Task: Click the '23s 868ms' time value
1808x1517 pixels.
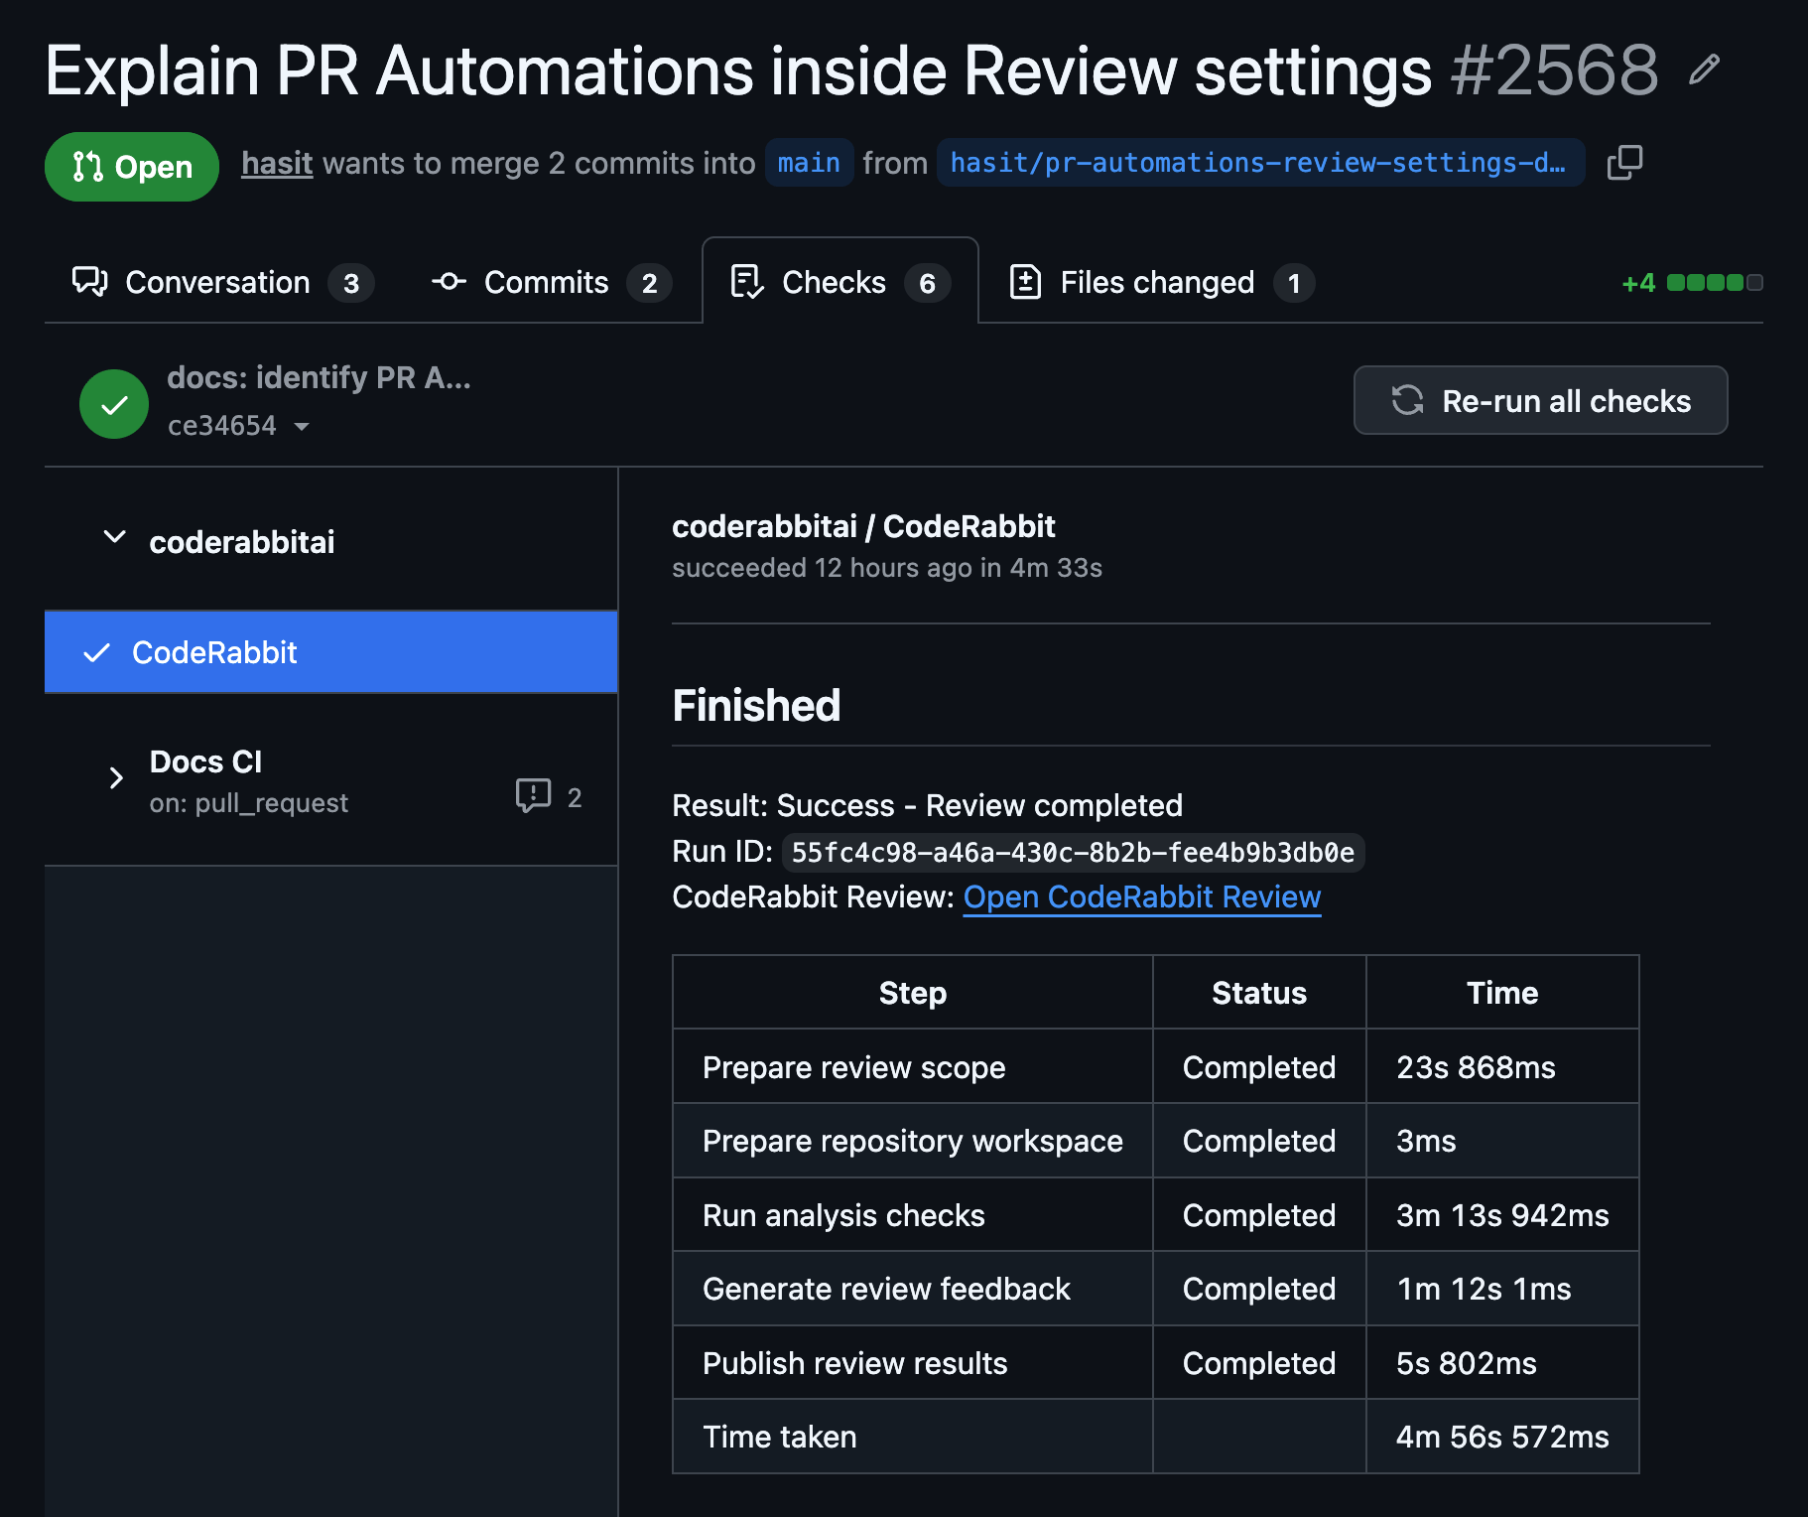Action: point(1476,1067)
